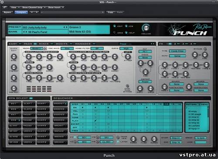Image resolution: width=218 pixels, height=159 pixels.
Task: Switch to the PADS tab
Action: 30,44
